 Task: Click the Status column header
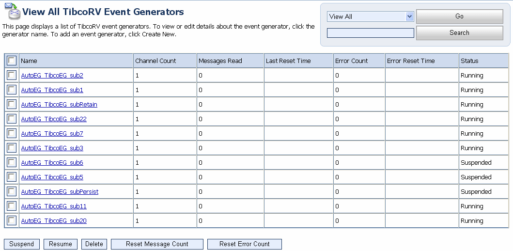click(483, 61)
